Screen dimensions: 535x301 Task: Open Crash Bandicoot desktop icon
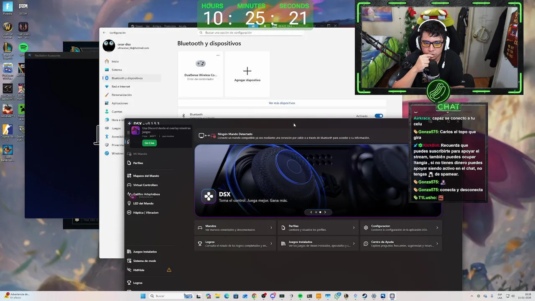point(8,152)
